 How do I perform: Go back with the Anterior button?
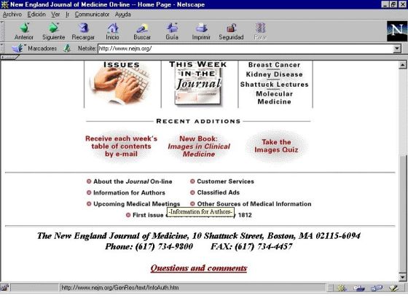click(24, 31)
